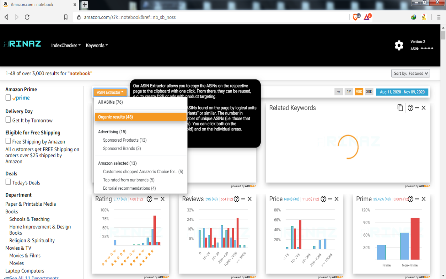
Task: Open the IndexChecker dropdown menu
Action: (66, 45)
